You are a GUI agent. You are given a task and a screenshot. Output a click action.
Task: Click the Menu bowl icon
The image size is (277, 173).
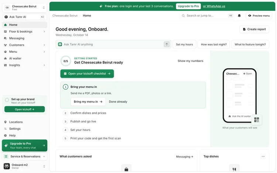[6, 52]
